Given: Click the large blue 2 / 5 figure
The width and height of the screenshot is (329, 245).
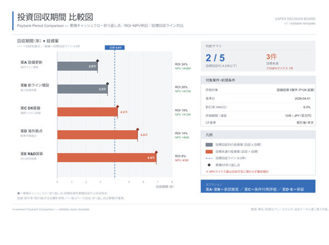Looking at the screenshot, I should pos(215,58).
